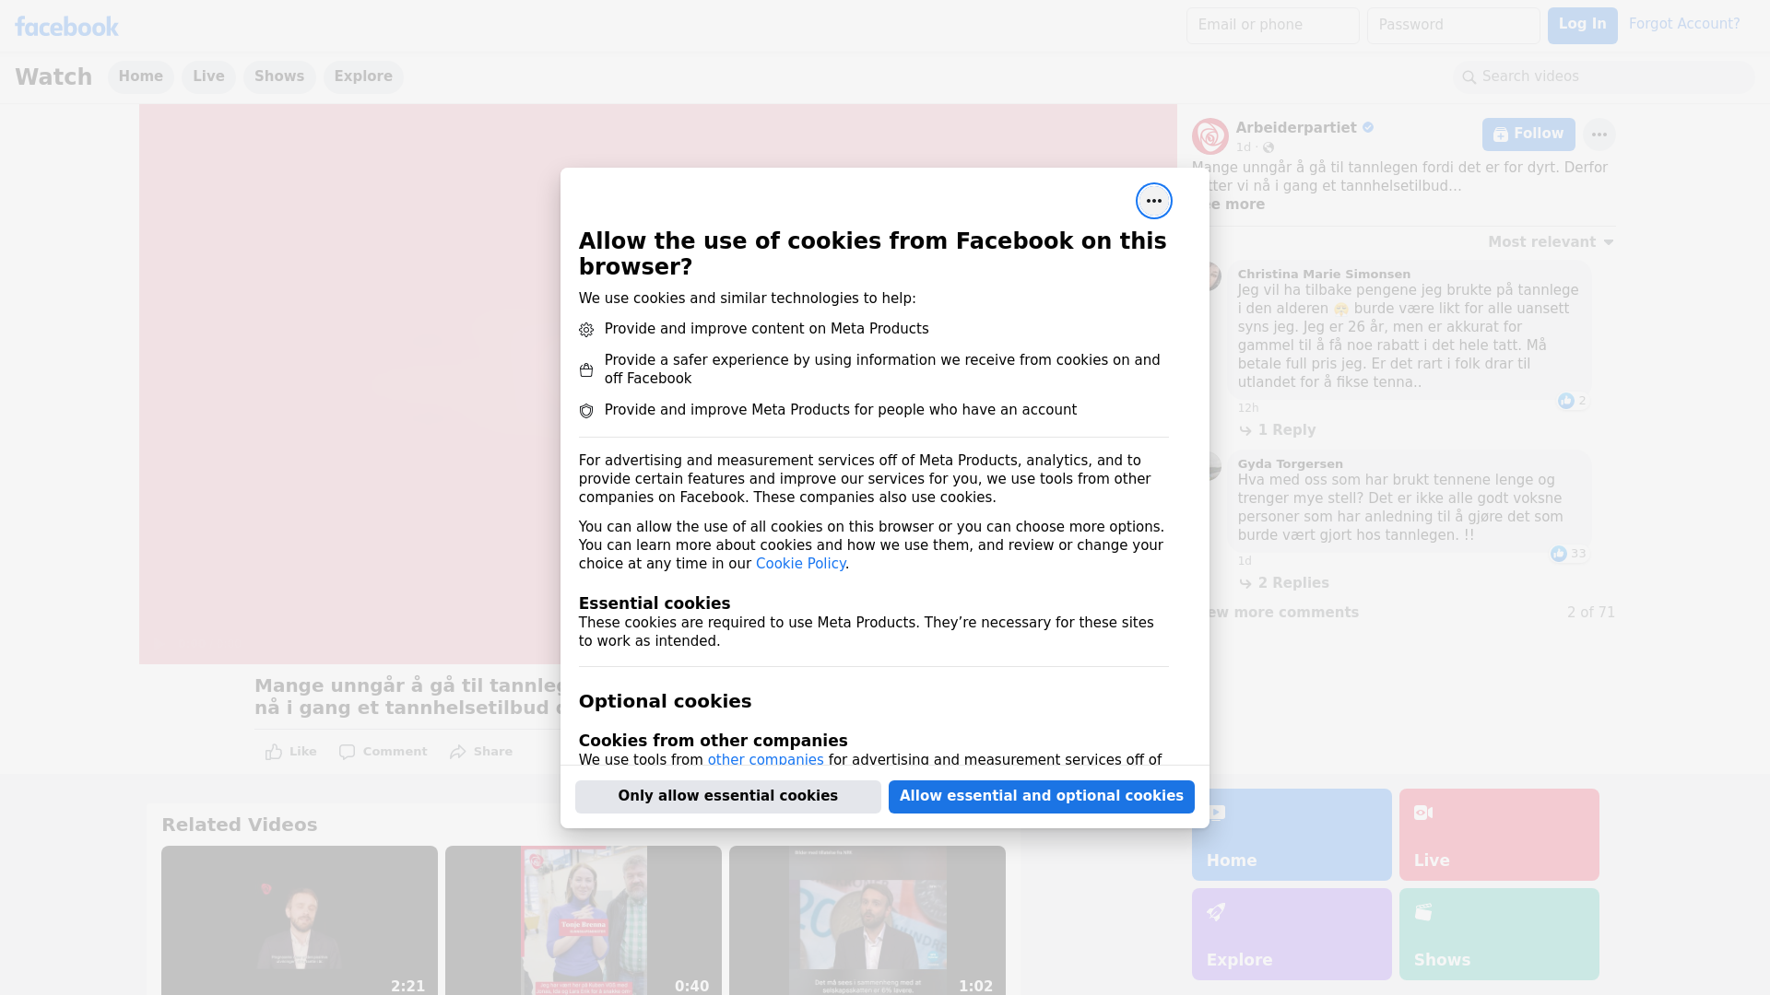Open the Shows tile in the Watch panel
The width and height of the screenshot is (1770, 995).
(x=1499, y=934)
